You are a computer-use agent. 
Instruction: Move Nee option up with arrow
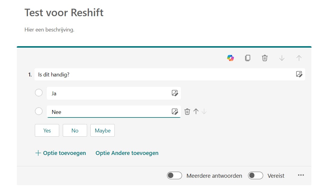(x=196, y=111)
